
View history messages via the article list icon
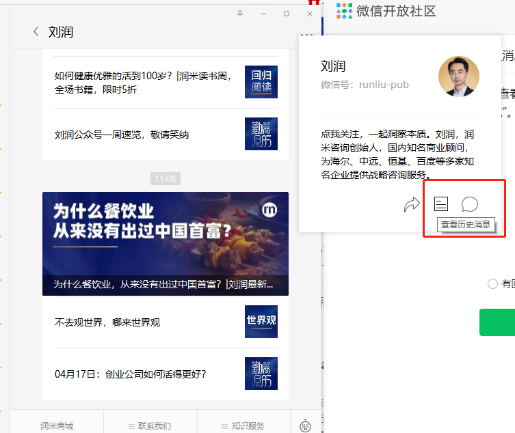440,204
